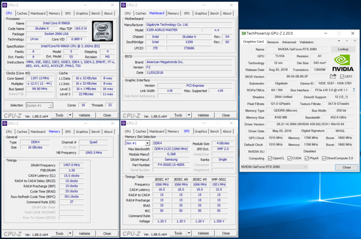The image size is (361, 239).
Task: Click the BIOS export share icon in GPU-Z
Action: (333, 76)
